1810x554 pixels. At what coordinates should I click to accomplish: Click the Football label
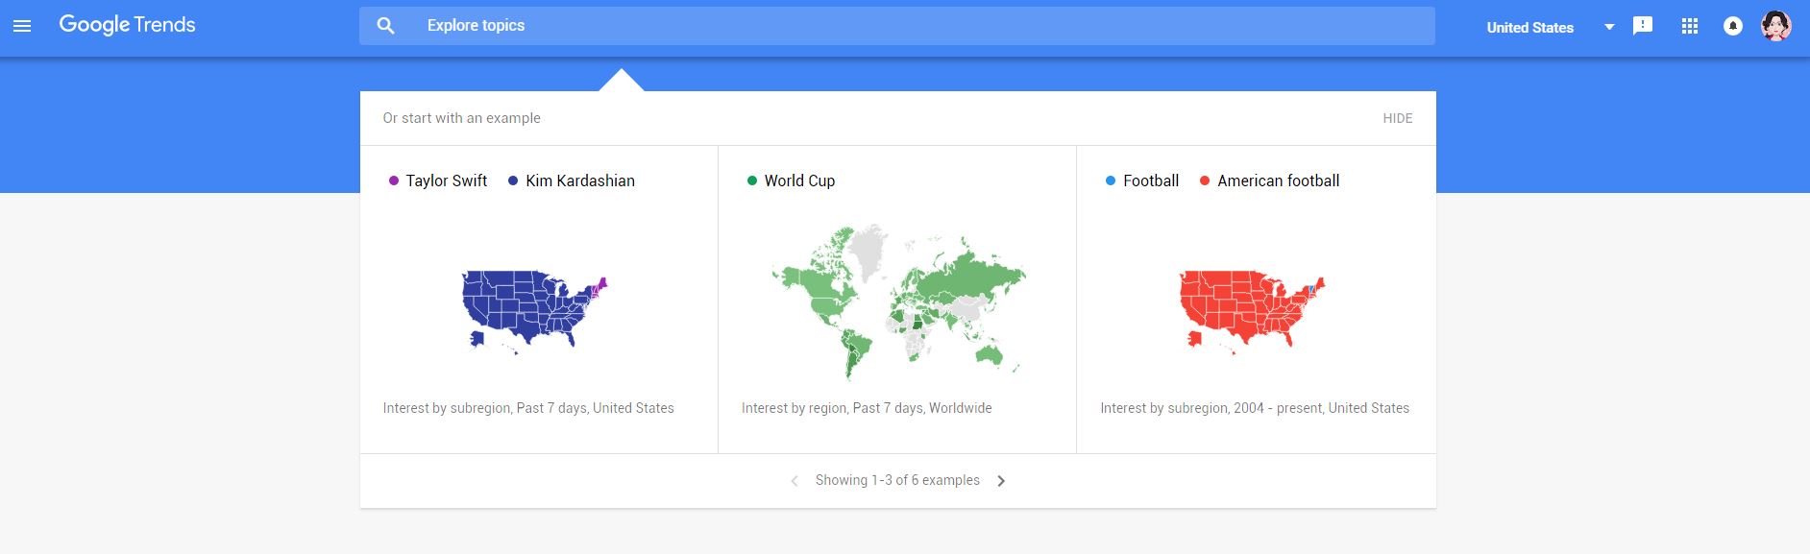pos(1151,181)
